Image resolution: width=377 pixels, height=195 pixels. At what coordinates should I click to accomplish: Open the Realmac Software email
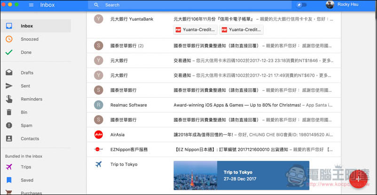[129, 105]
